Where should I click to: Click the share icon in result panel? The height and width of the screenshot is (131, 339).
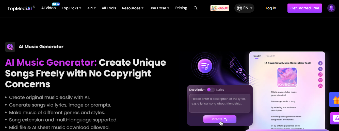pyautogui.click(x=320, y=69)
